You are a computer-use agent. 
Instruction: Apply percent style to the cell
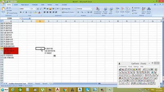point(82,12)
